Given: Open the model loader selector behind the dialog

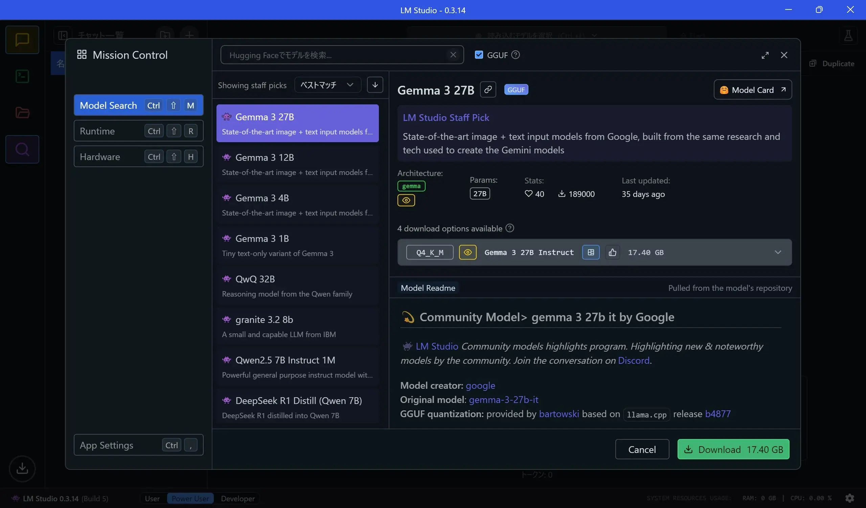Looking at the screenshot, I should click(x=537, y=35).
